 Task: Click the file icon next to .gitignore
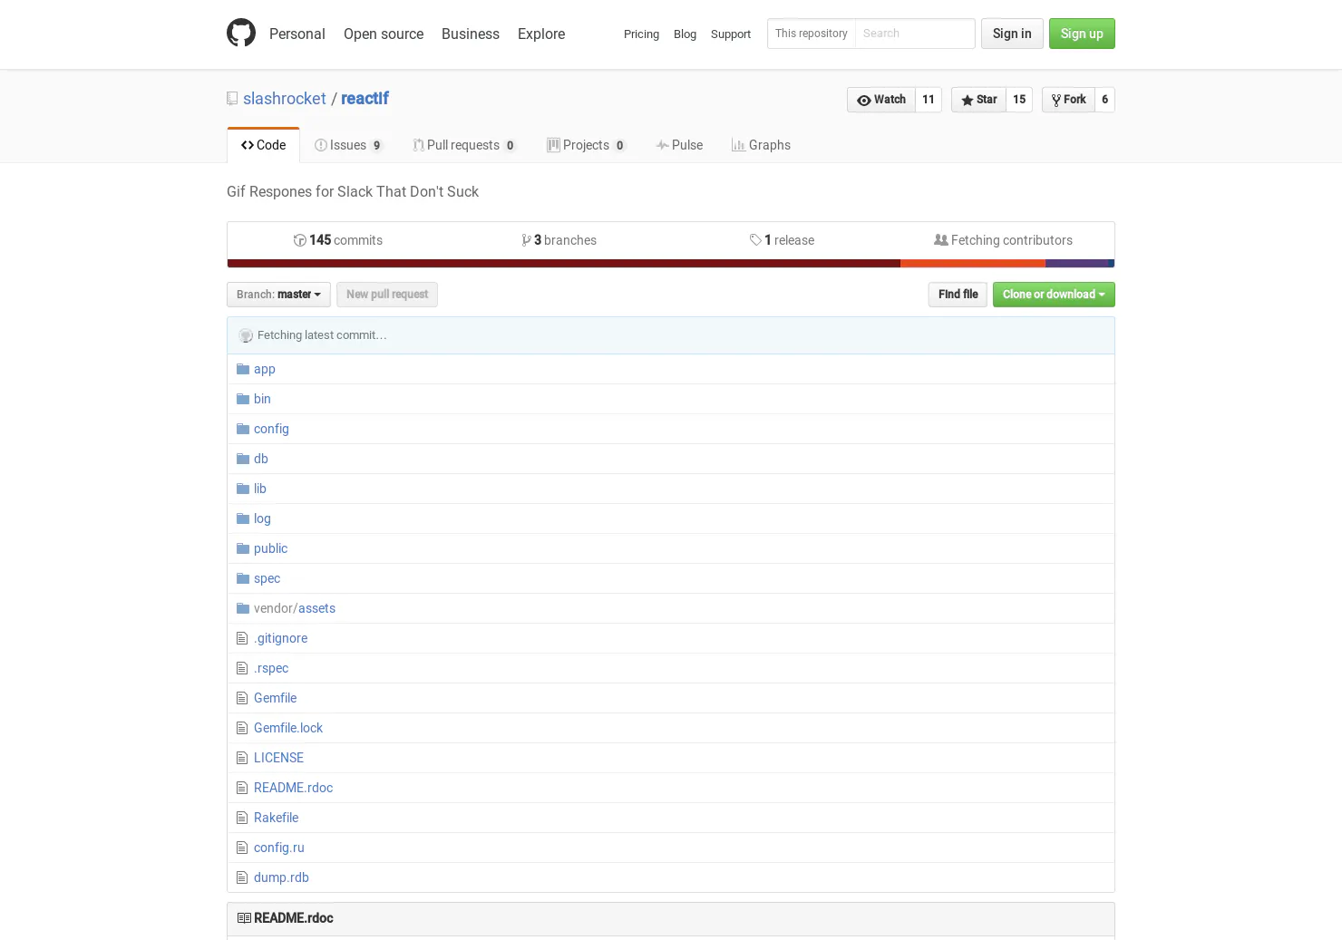click(x=242, y=638)
